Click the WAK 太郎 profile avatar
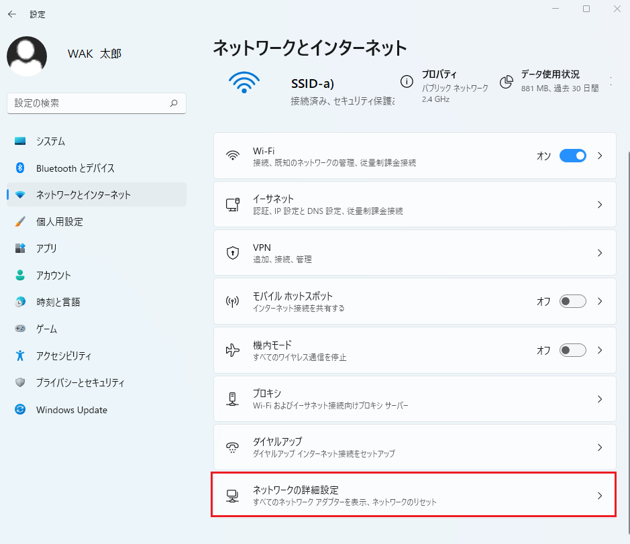The height and width of the screenshot is (544, 630). pyautogui.click(x=27, y=56)
